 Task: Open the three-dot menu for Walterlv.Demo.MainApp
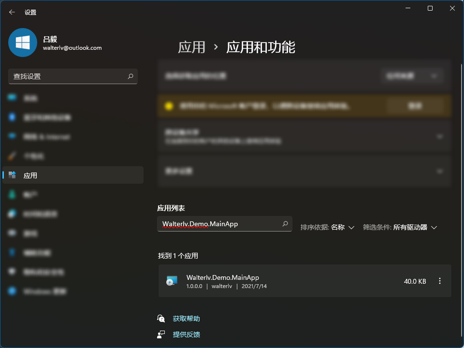click(439, 281)
